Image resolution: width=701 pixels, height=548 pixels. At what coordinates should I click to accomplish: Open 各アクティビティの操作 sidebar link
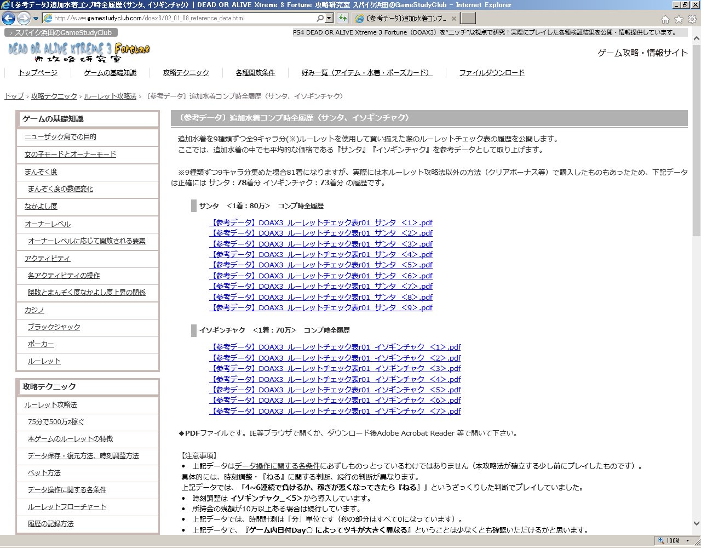(64, 275)
